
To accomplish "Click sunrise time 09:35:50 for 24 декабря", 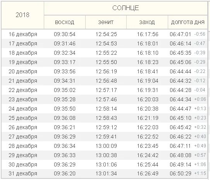I will click(x=65, y=109).
